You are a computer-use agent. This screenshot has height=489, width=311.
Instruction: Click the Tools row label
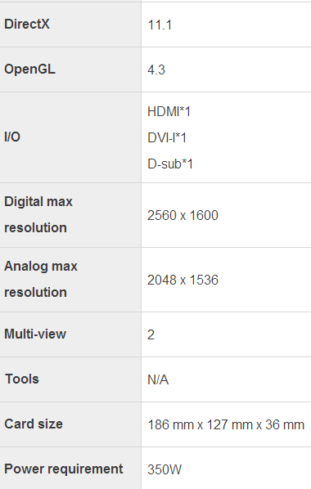click(22, 379)
